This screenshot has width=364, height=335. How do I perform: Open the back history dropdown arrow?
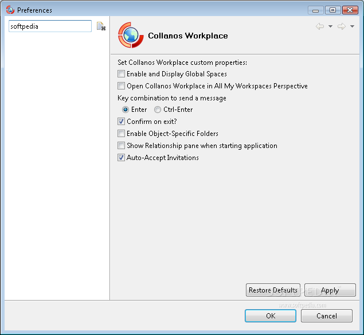tap(330, 26)
